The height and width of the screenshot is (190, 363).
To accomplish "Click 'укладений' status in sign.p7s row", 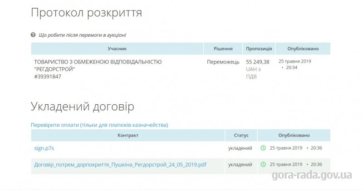I will coord(240,148).
